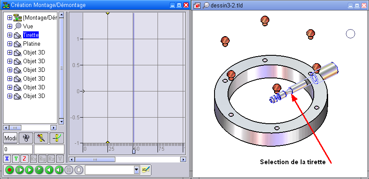
Task: Start animation with the play button
Action: pyautogui.click(x=29, y=170)
